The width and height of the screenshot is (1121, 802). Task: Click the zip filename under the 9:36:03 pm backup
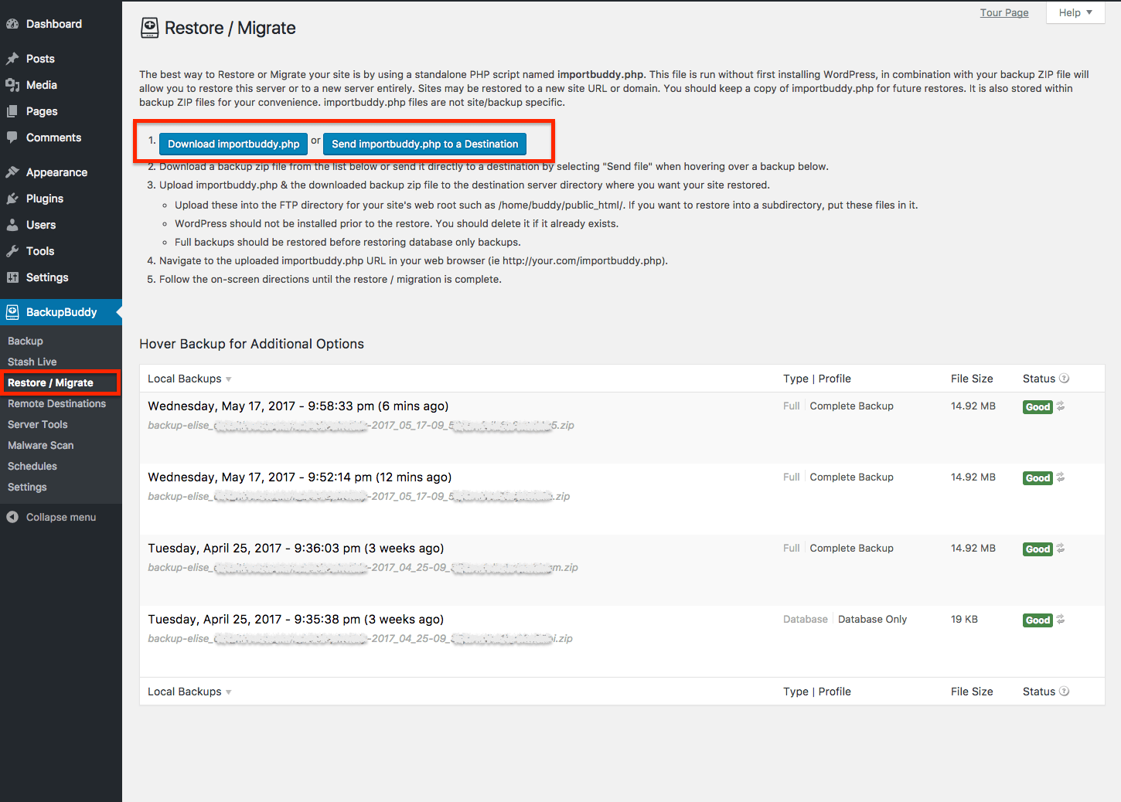pyautogui.click(x=363, y=567)
